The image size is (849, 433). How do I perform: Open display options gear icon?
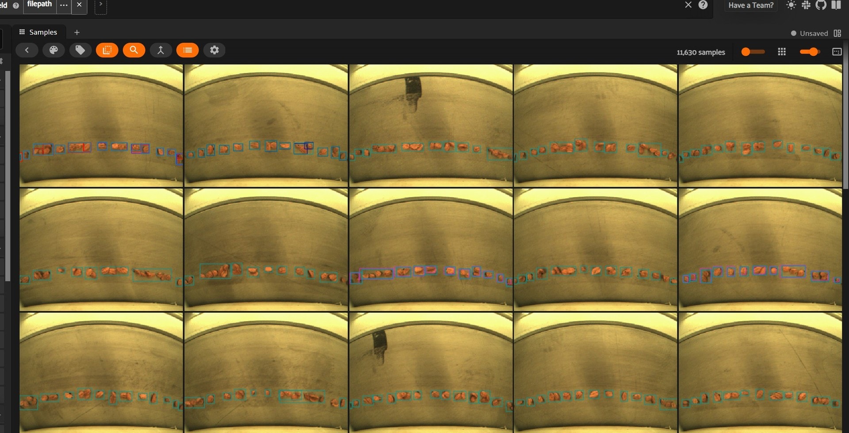pyautogui.click(x=214, y=50)
